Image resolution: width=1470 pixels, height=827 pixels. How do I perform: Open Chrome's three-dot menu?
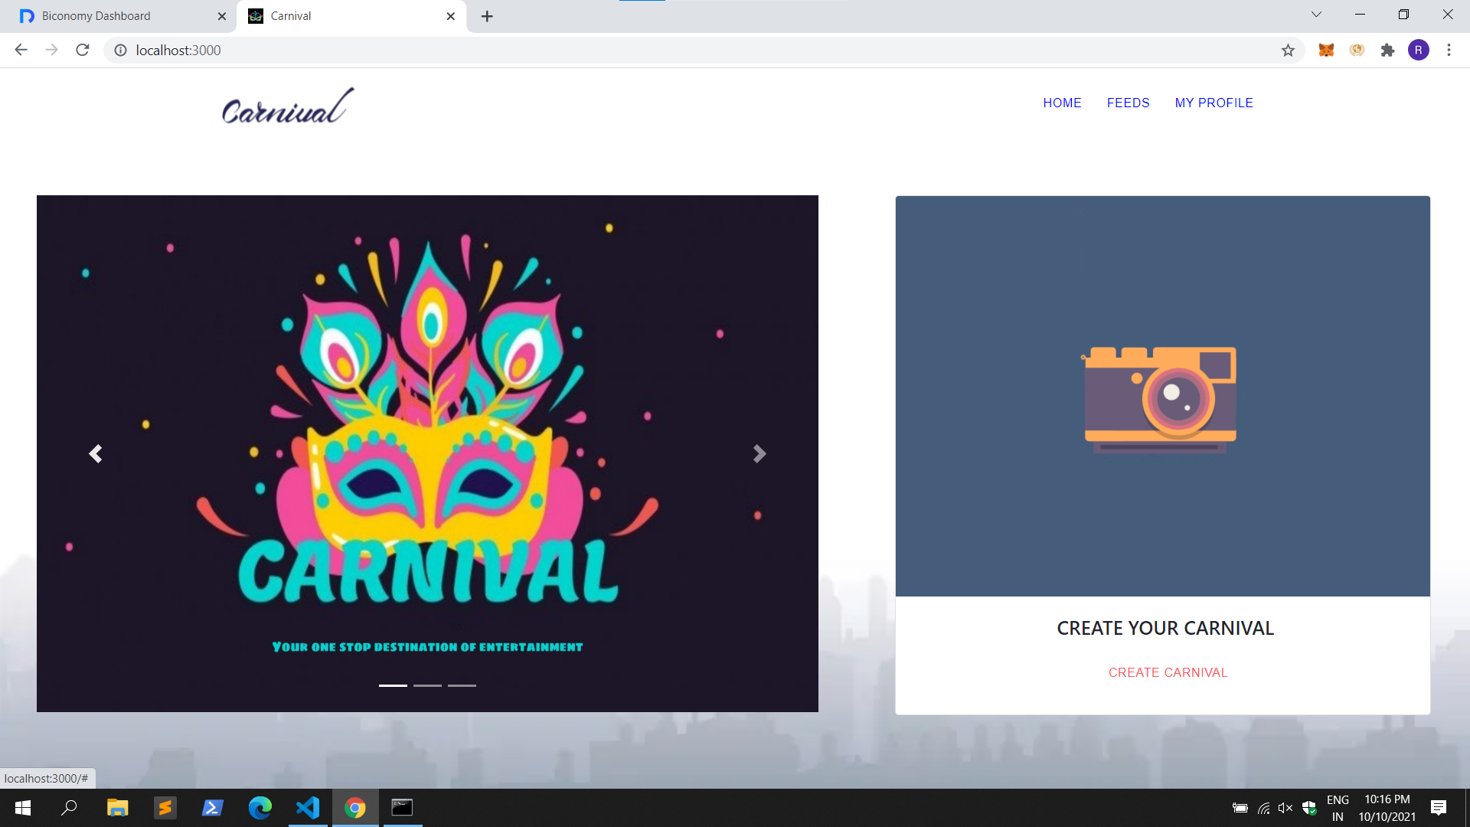click(1449, 51)
